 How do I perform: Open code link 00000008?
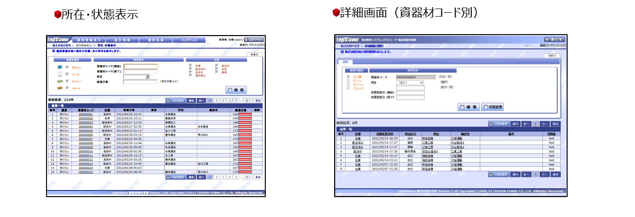(85, 143)
